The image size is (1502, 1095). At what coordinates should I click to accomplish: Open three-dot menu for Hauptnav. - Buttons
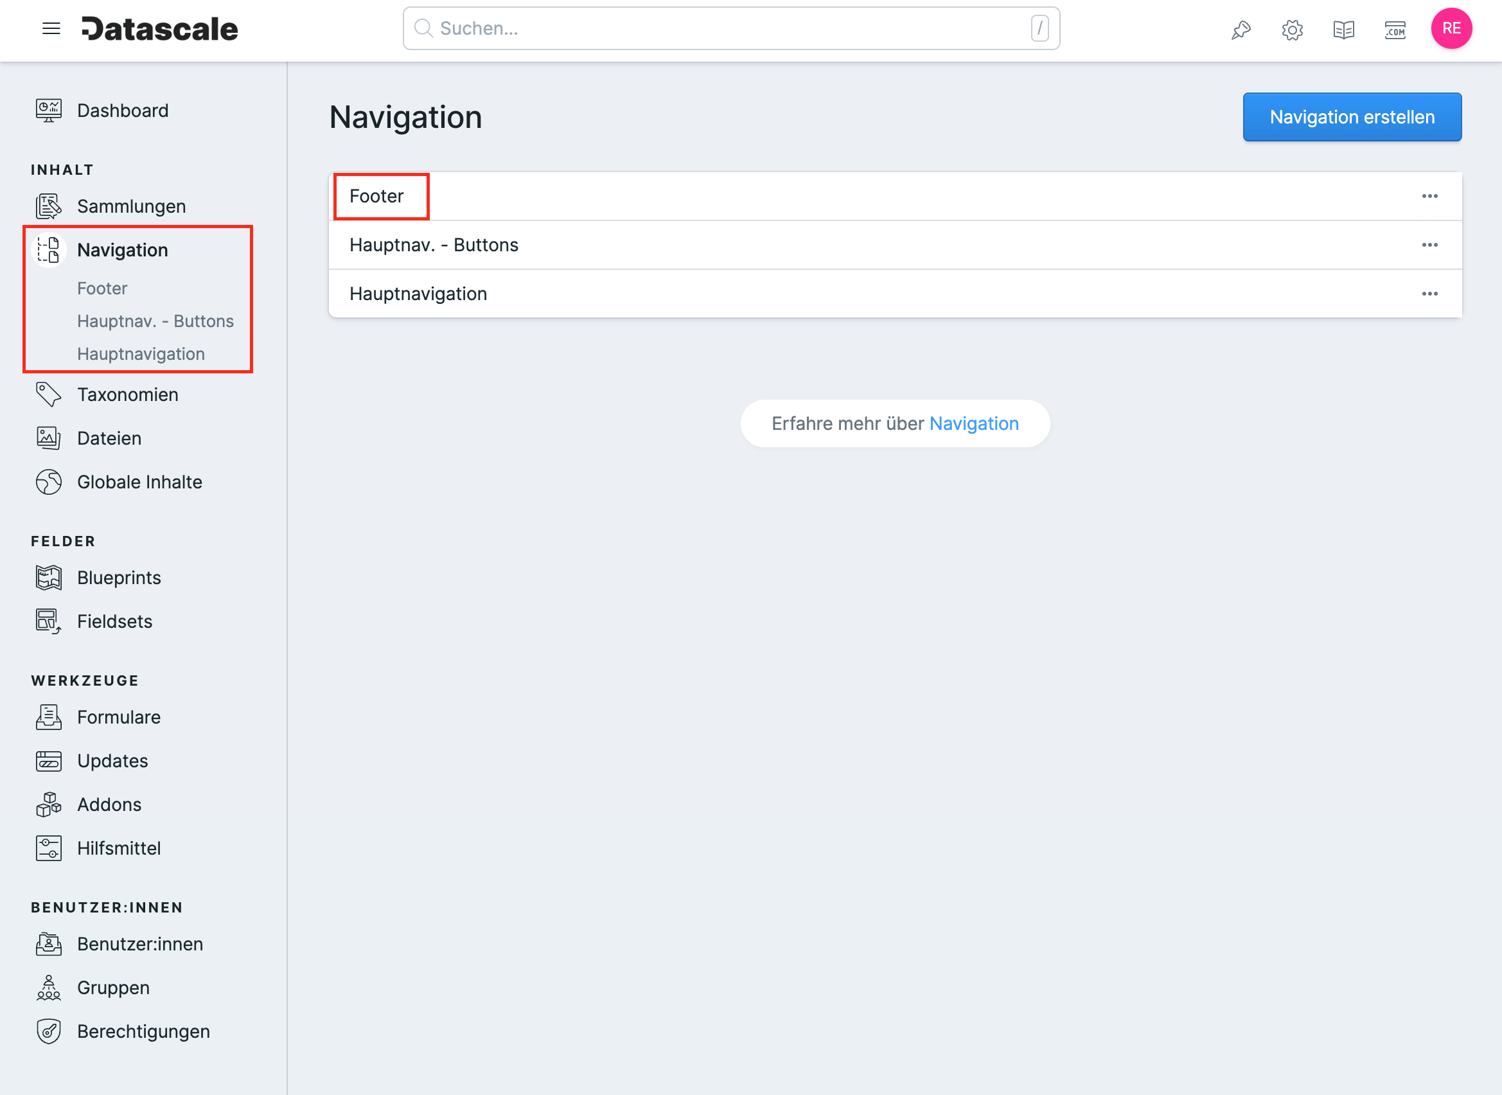tap(1431, 245)
